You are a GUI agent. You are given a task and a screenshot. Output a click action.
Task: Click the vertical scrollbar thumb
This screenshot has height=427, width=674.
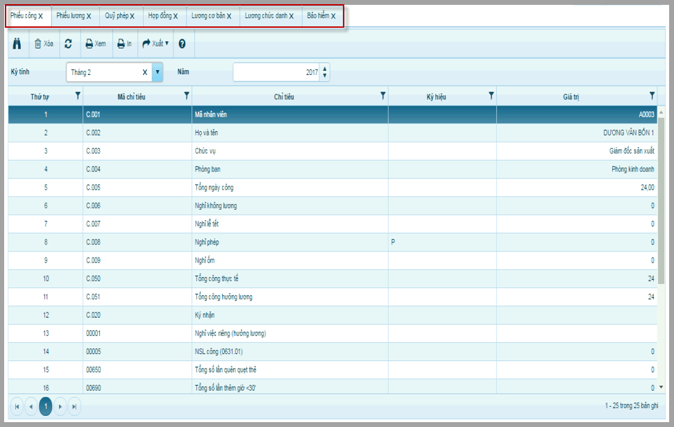point(661,200)
